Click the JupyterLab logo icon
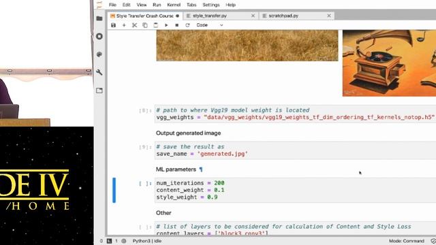The width and height of the screenshot is (436, 245). (99, 5)
